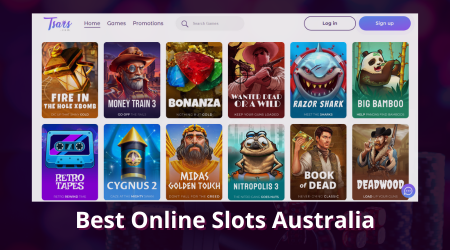Open the live chat bubble icon
Viewport: 450px width, 250px height.
(408, 191)
